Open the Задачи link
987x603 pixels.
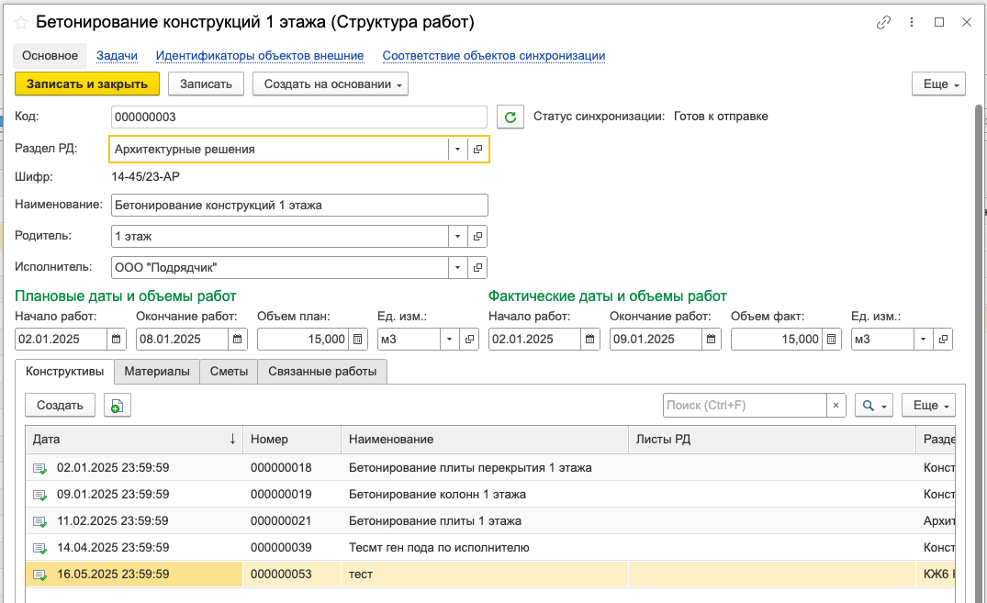coord(117,55)
